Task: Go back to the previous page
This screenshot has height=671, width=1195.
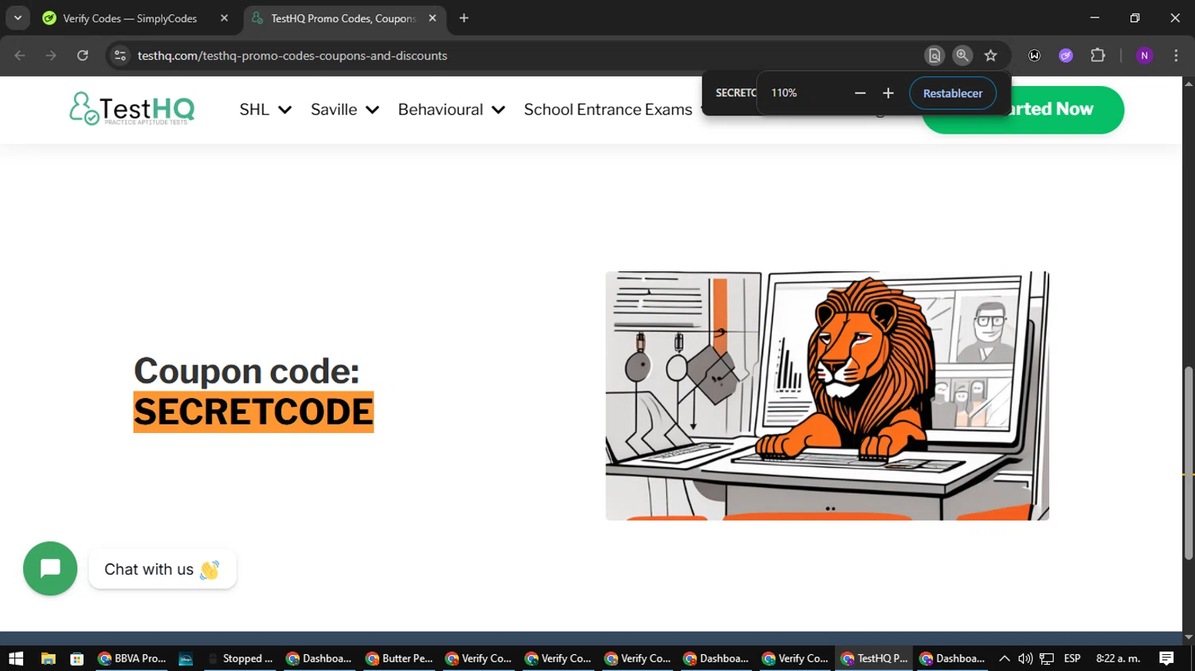Action: (x=20, y=56)
